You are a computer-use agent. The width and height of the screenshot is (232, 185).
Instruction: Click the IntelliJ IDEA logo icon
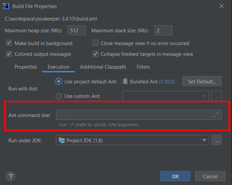(6, 6)
